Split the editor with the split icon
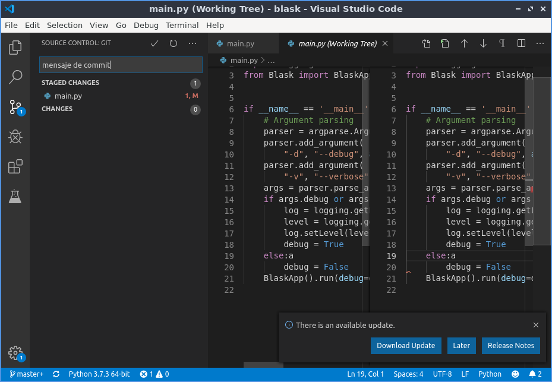Viewport: 552px width, 382px height. [521, 43]
